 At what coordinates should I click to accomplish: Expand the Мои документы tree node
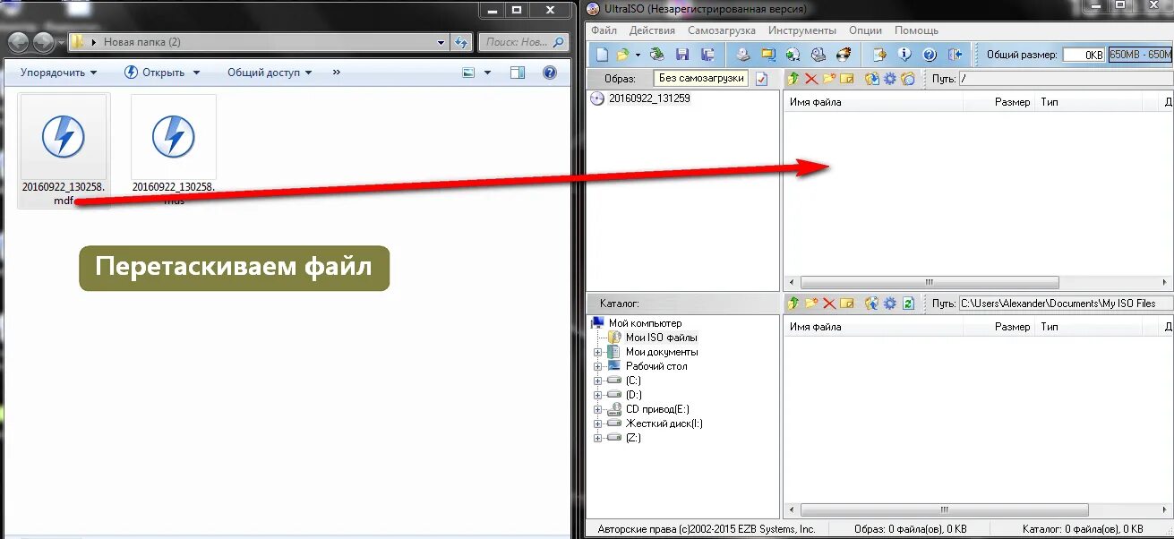pos(598,352)
